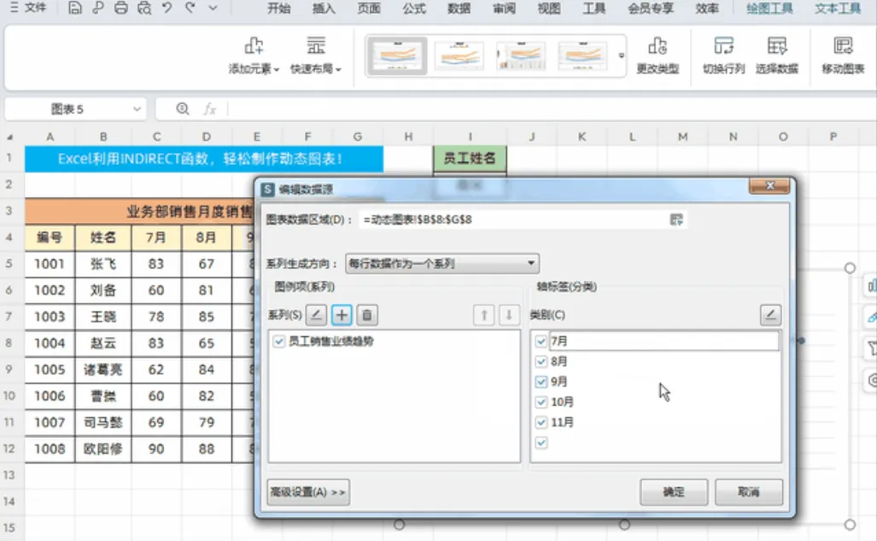Click the move series down arrow
The image size is (877, 541).
[509, 315]
